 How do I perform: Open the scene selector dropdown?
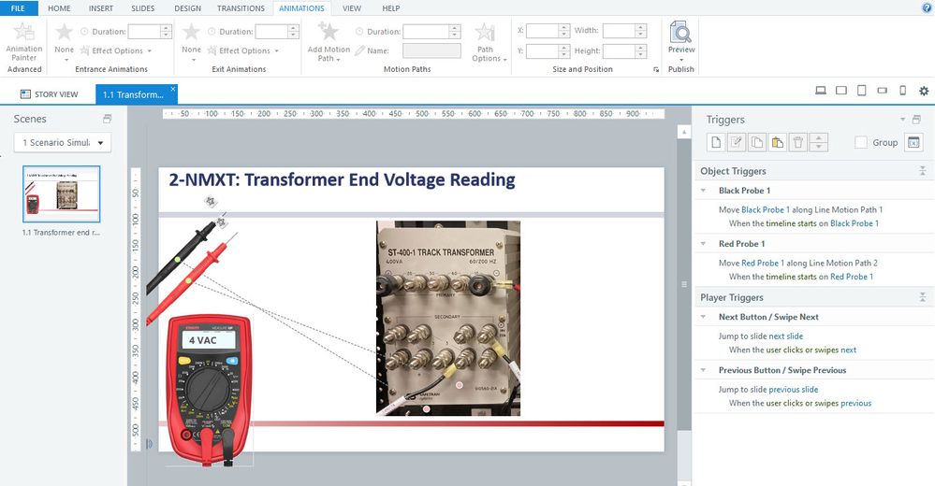(63, 142)
